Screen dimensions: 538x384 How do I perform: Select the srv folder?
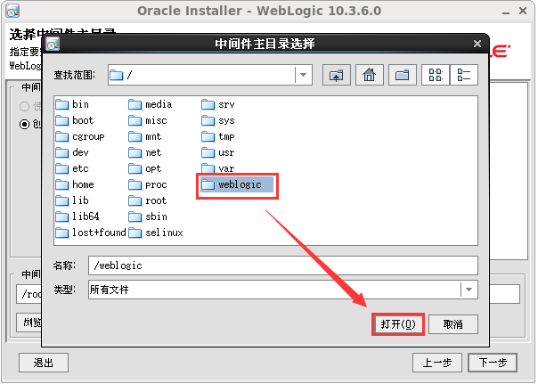pyautogui.click(x=218, y=104)
